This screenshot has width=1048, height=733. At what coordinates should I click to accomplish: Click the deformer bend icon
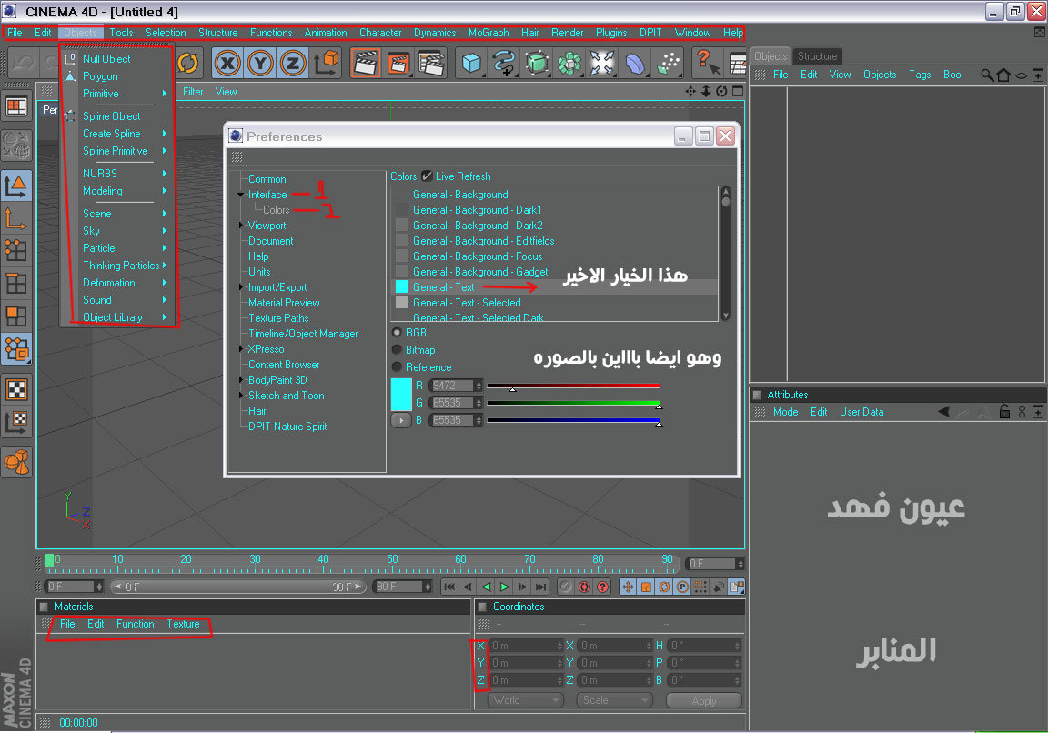[635, 64]
